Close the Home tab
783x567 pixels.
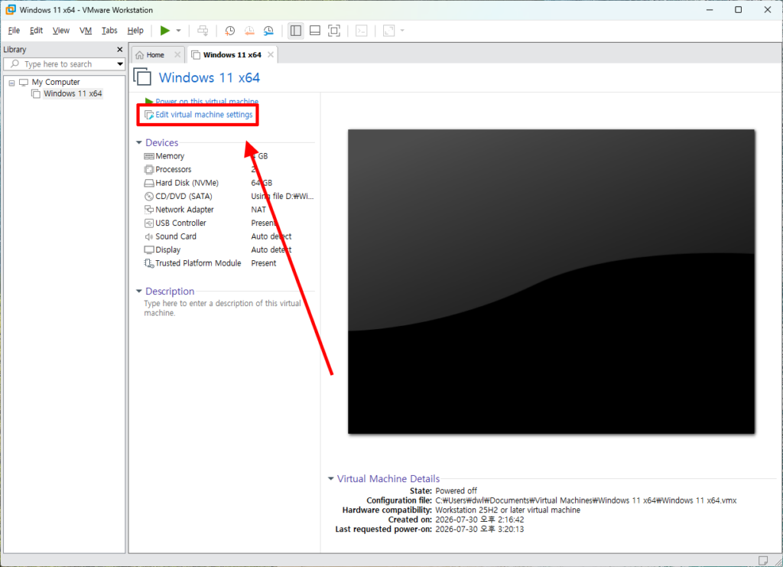[177, 55]
